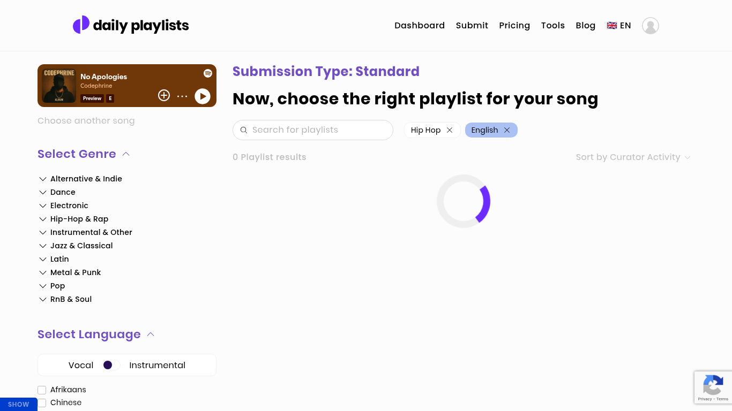
Task: Click the Spotify logo on song card
Action: coord(208,73)
